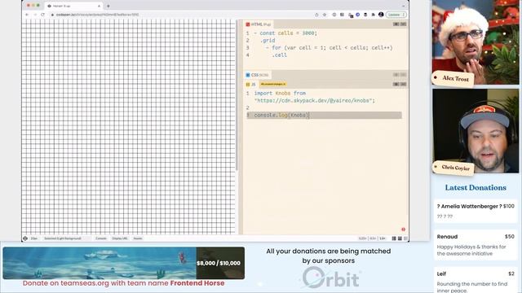Switch to left editor layout icon
Screen dimensions: 522x293
coord(394,238)
